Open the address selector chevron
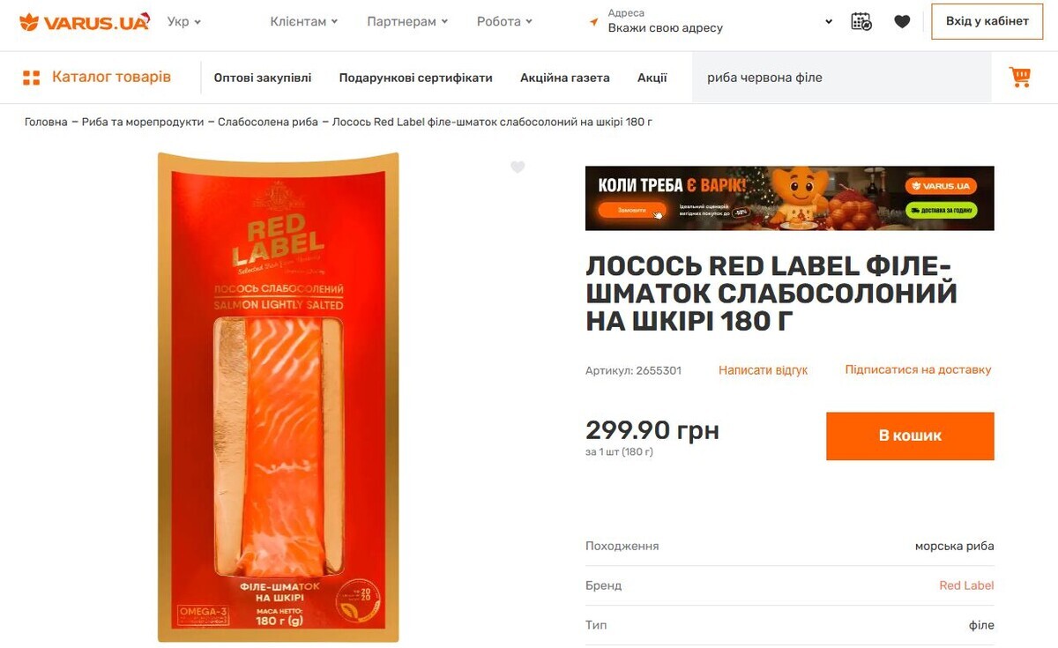The width and height of the screenshot is (1058, 648). click(x=829, y=22)
